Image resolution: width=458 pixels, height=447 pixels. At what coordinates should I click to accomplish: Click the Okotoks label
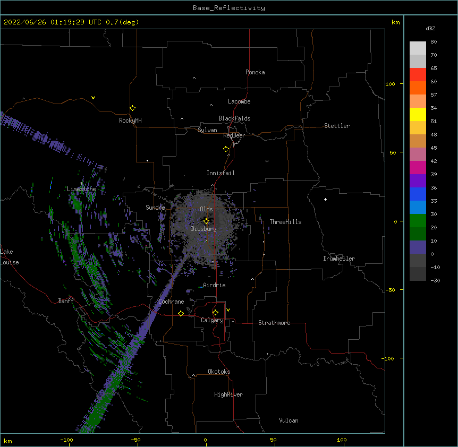click(x=219, y=372)
